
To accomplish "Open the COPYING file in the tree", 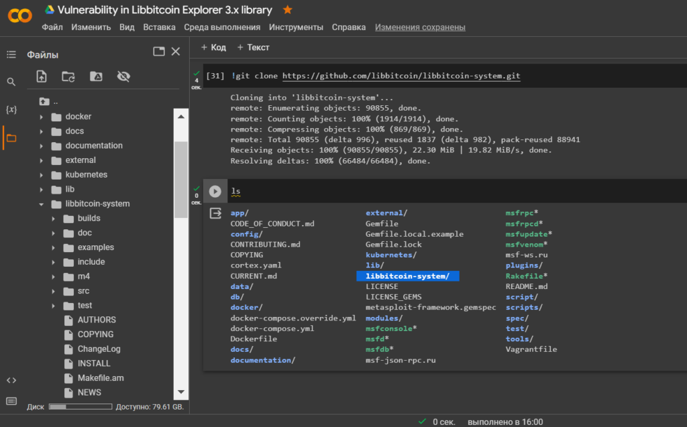I will pos(95,334).
